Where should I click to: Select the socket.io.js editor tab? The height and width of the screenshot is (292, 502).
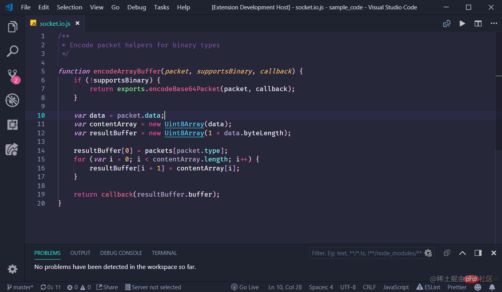pyautogui.click(x=55, y=23)
